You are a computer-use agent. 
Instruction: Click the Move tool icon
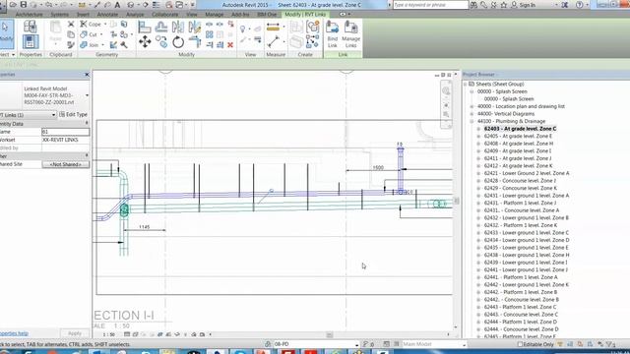point(145,41)
